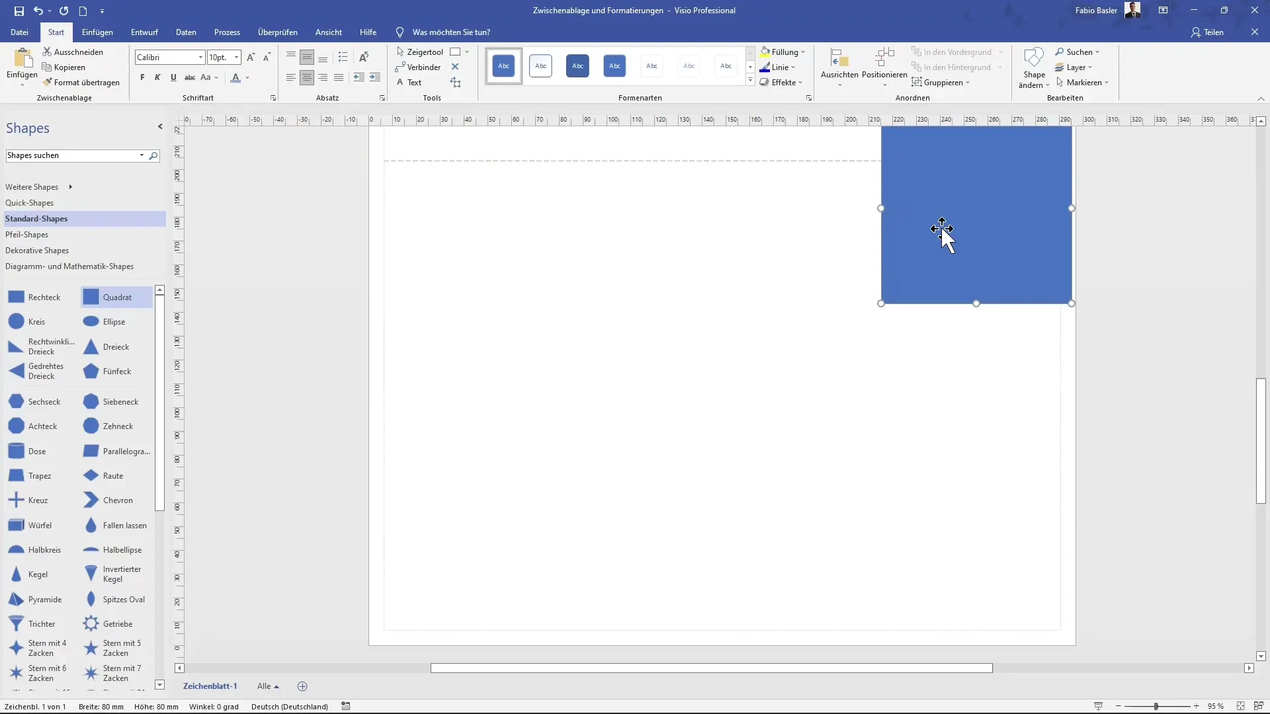Click the increase indent icon

point(375,77)
